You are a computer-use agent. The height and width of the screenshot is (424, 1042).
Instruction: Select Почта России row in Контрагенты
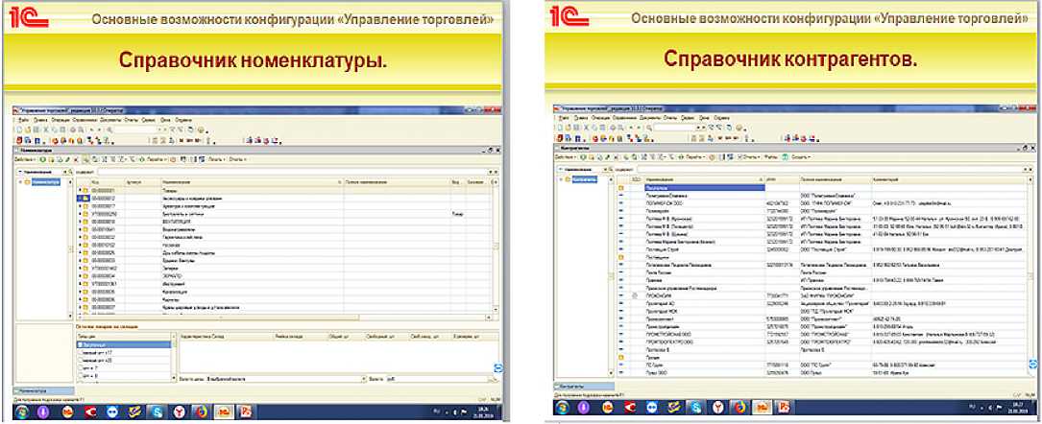[821, 272]
